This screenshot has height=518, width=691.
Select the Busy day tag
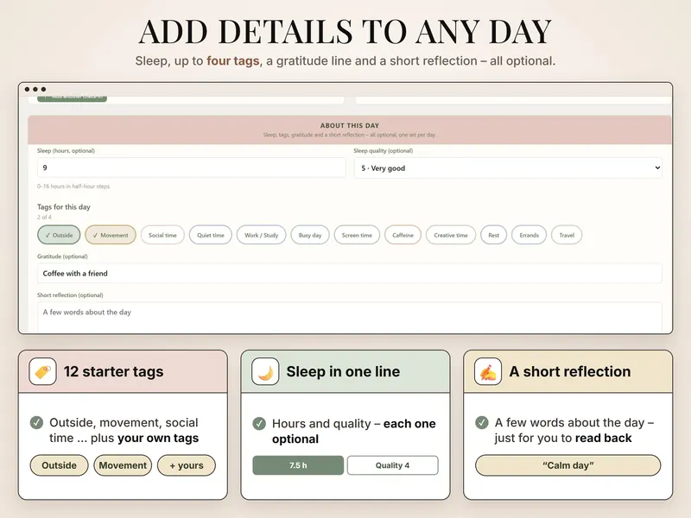point(310,235)
